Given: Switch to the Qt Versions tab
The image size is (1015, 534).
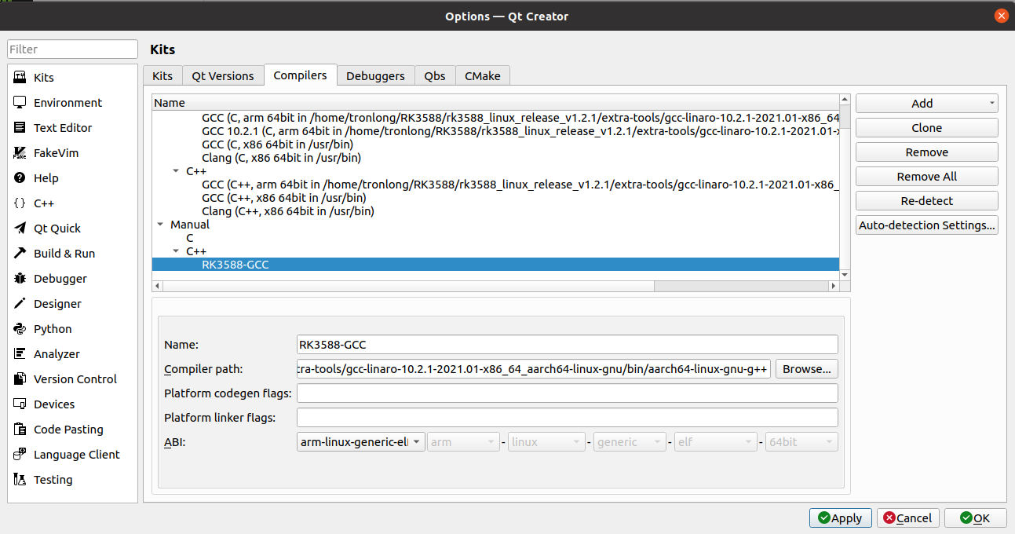Looking at the screenshot, I should [x=223, y=76].
